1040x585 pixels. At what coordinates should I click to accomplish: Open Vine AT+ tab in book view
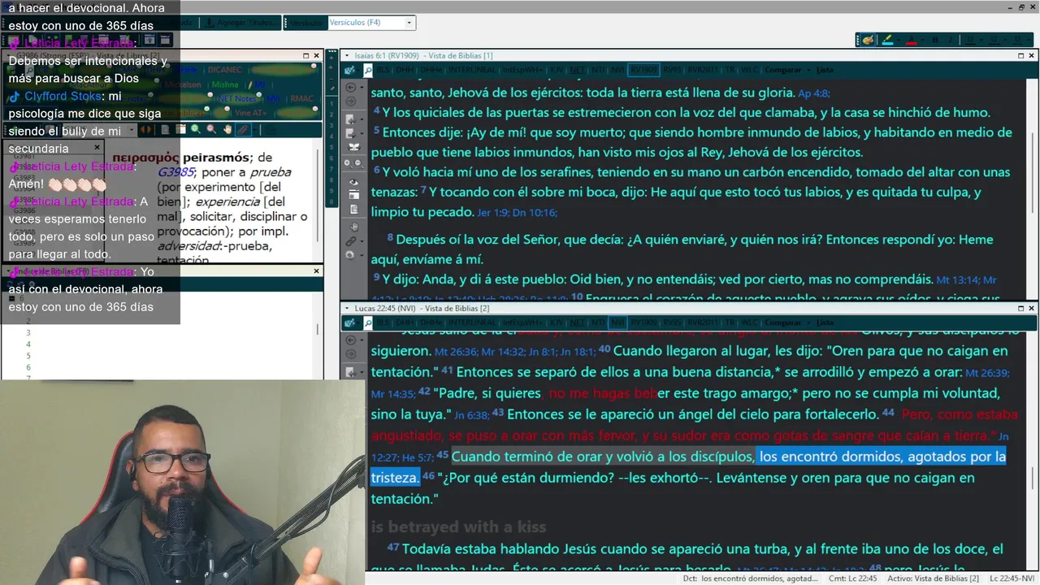[250, 113]
